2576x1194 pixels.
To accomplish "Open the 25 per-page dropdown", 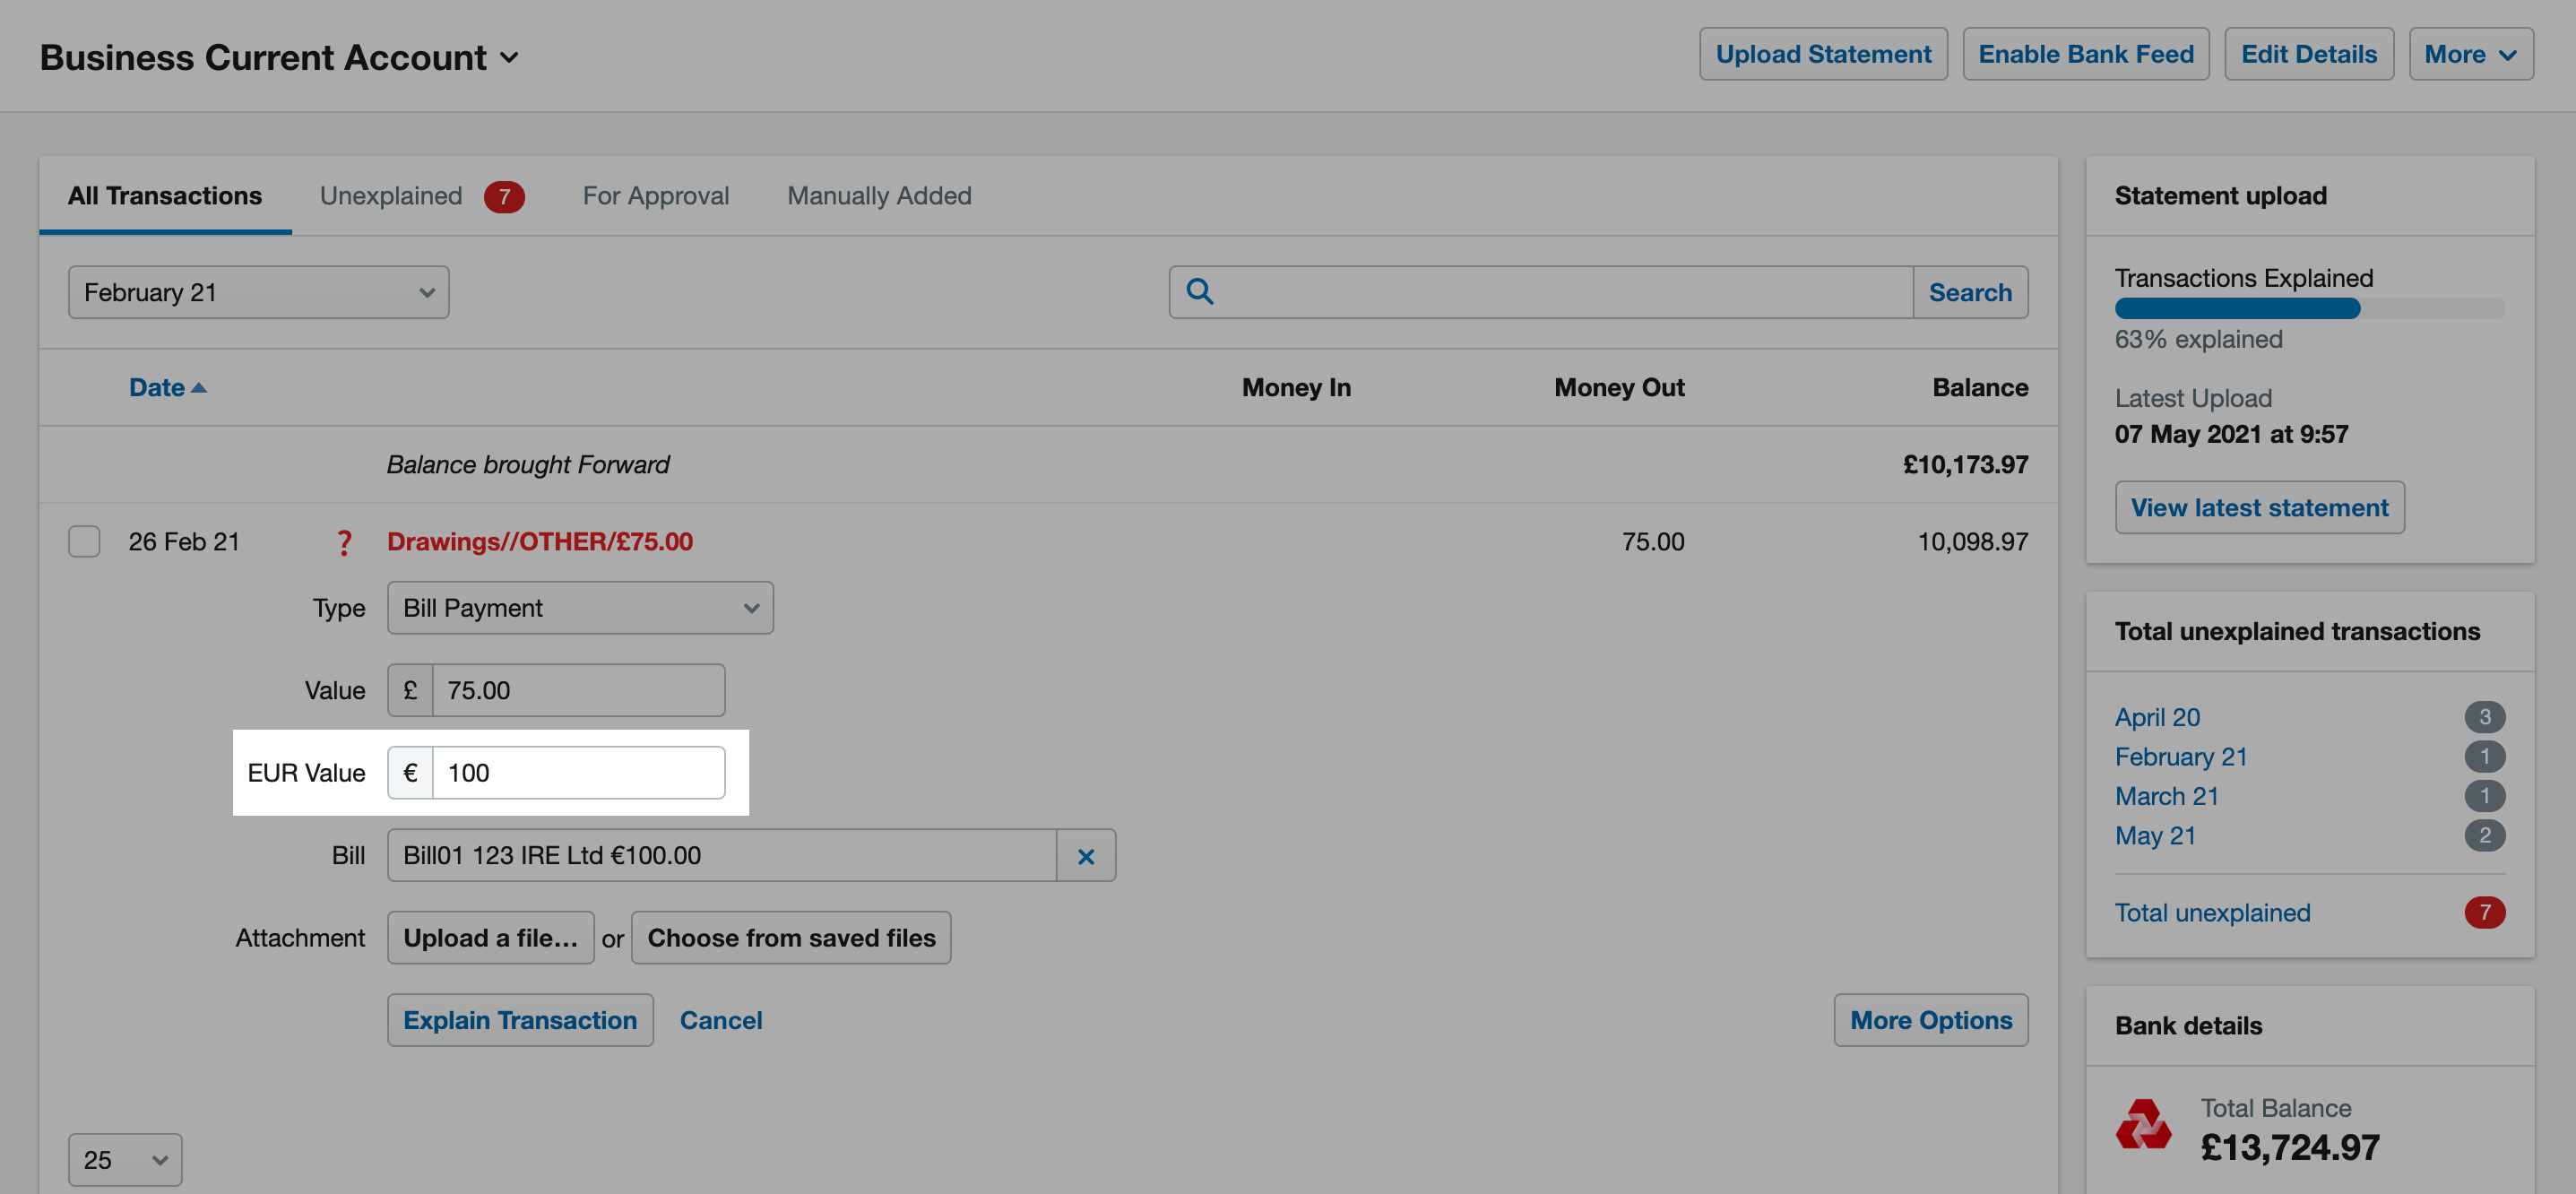I will click(125, 1159).
